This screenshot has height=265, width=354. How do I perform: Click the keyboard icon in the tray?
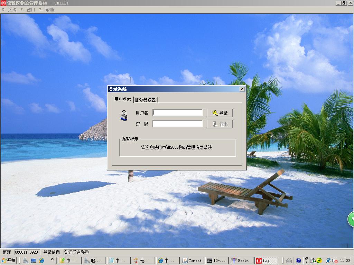(x=289, y=261)
